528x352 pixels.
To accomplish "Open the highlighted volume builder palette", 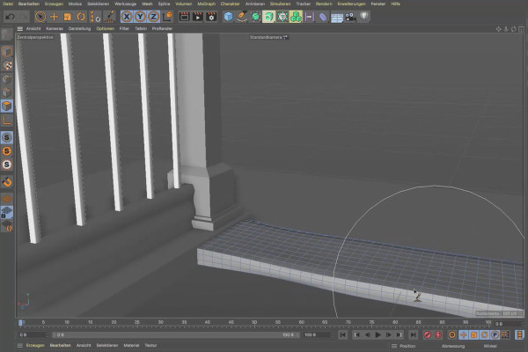I will (268, 17).
